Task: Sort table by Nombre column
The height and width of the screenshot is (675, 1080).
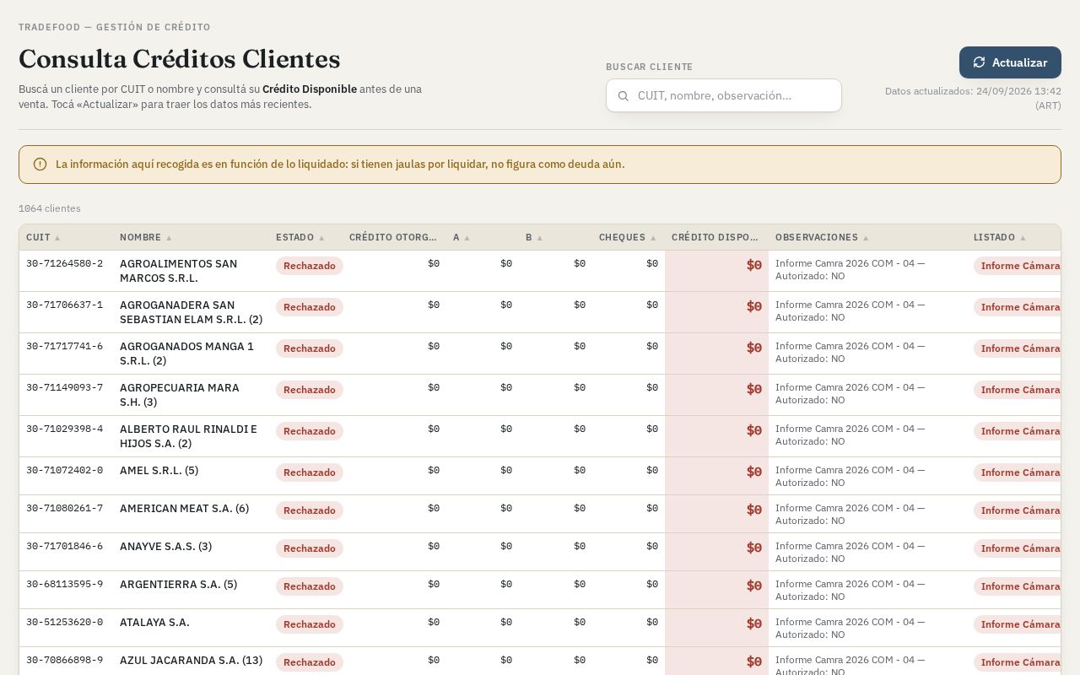Action: (x=146, y=237)
